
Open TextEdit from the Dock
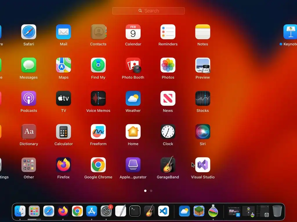point(120,211)
